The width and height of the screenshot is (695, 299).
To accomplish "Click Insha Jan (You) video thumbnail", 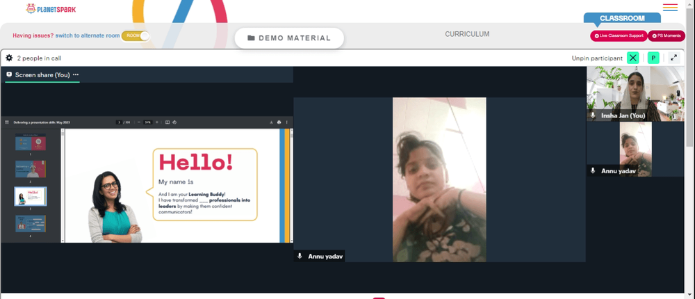I will pos(635,94).
